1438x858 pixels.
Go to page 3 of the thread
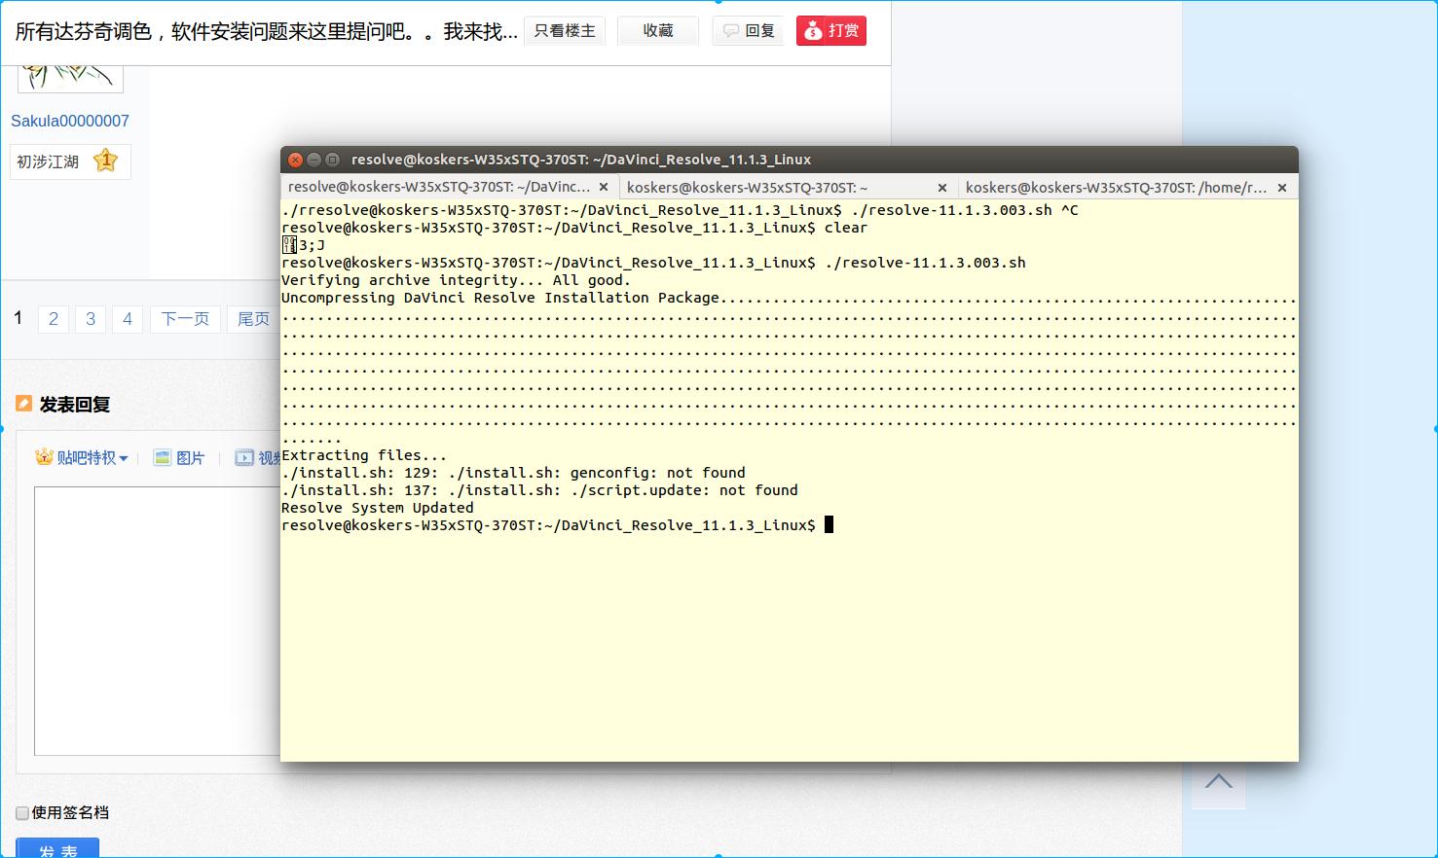[x=91, y=319]
